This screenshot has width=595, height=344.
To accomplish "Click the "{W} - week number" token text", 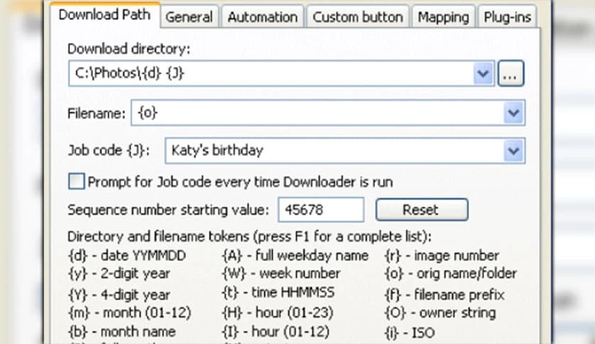I will pyautogui.click(x=281, y=274).
